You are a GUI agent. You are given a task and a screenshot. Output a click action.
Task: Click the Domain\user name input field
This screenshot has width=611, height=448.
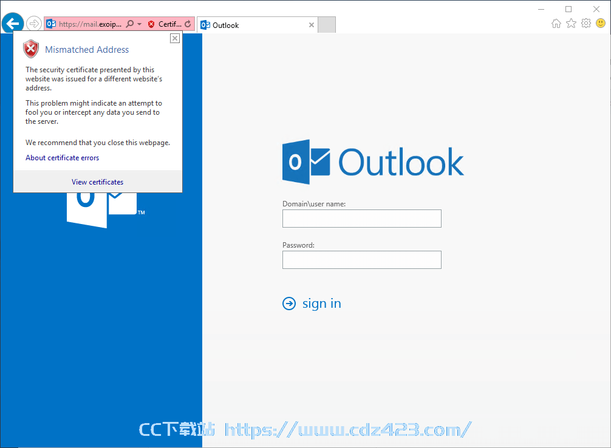click(x=361, y=219)
